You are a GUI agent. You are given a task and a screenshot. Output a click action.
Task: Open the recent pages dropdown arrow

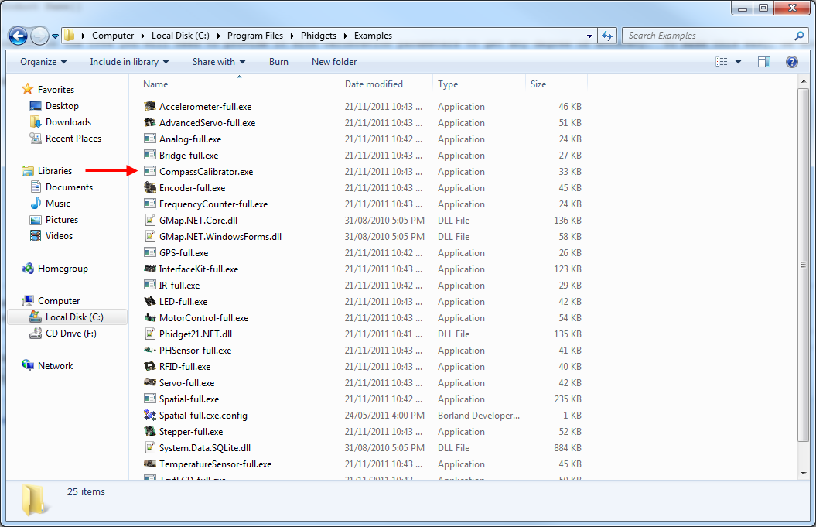click(55, 36)
